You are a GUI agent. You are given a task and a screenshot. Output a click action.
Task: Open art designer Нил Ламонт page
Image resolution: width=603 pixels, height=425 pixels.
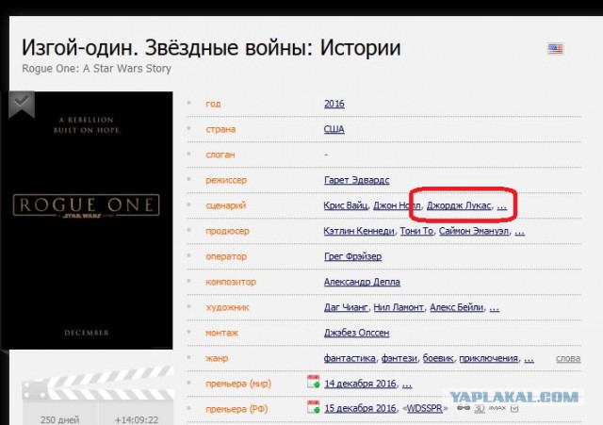[399, 307]
